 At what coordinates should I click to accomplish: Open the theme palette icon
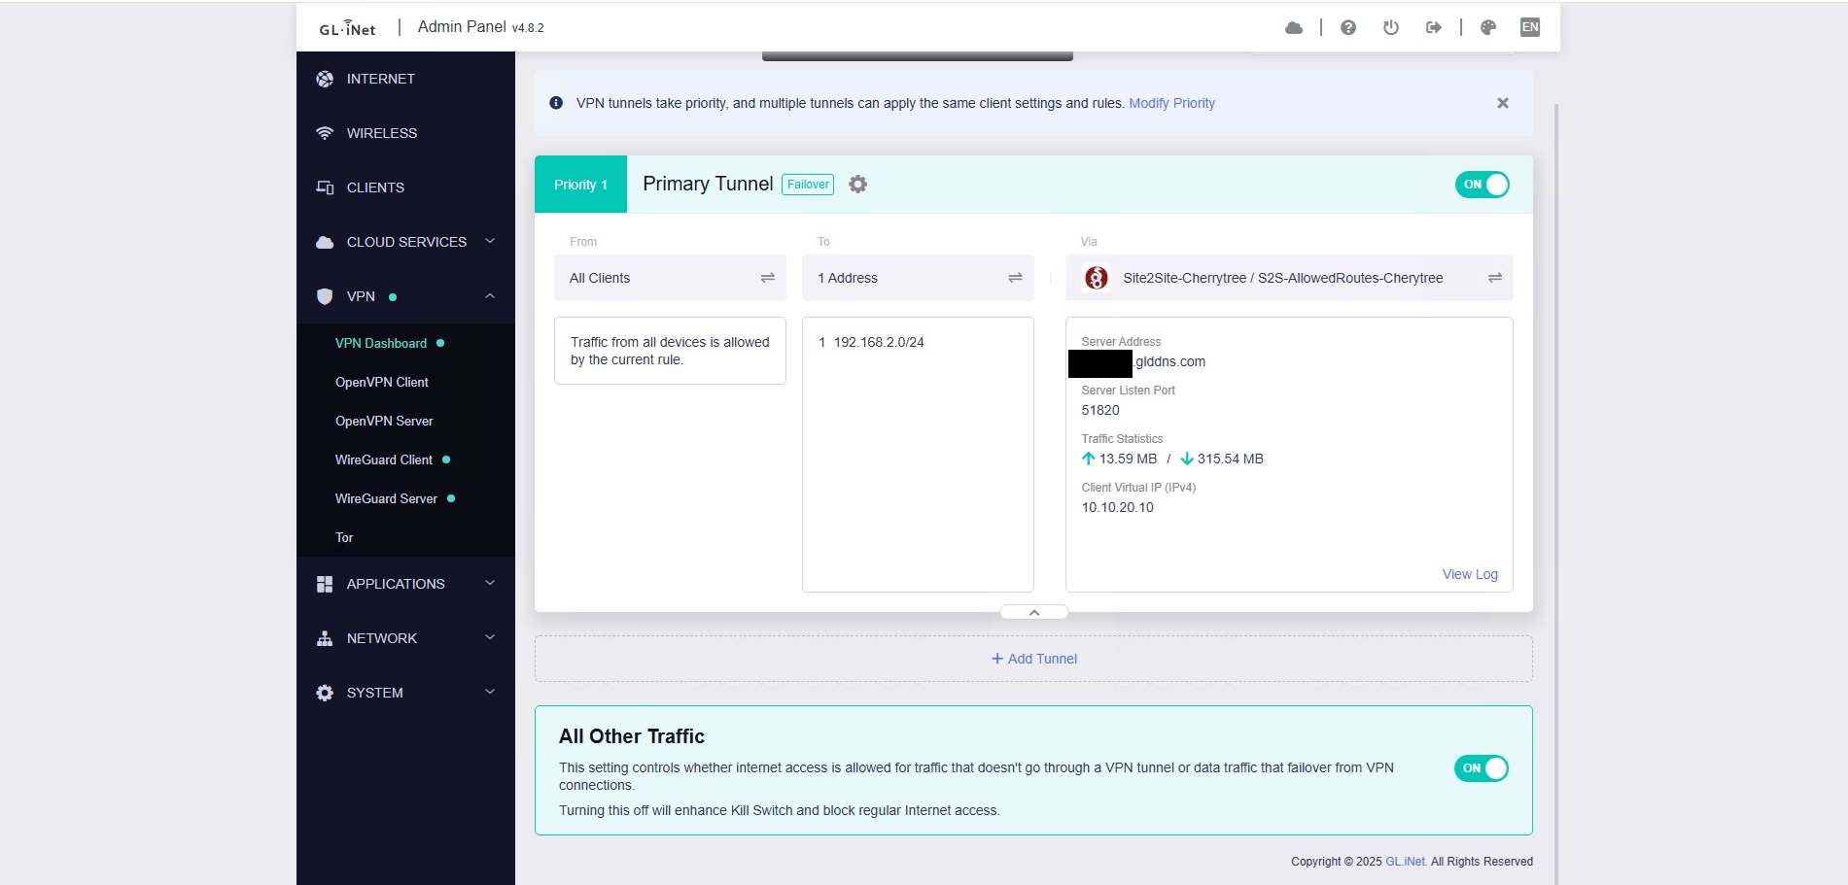click(x=1487, y=27)
